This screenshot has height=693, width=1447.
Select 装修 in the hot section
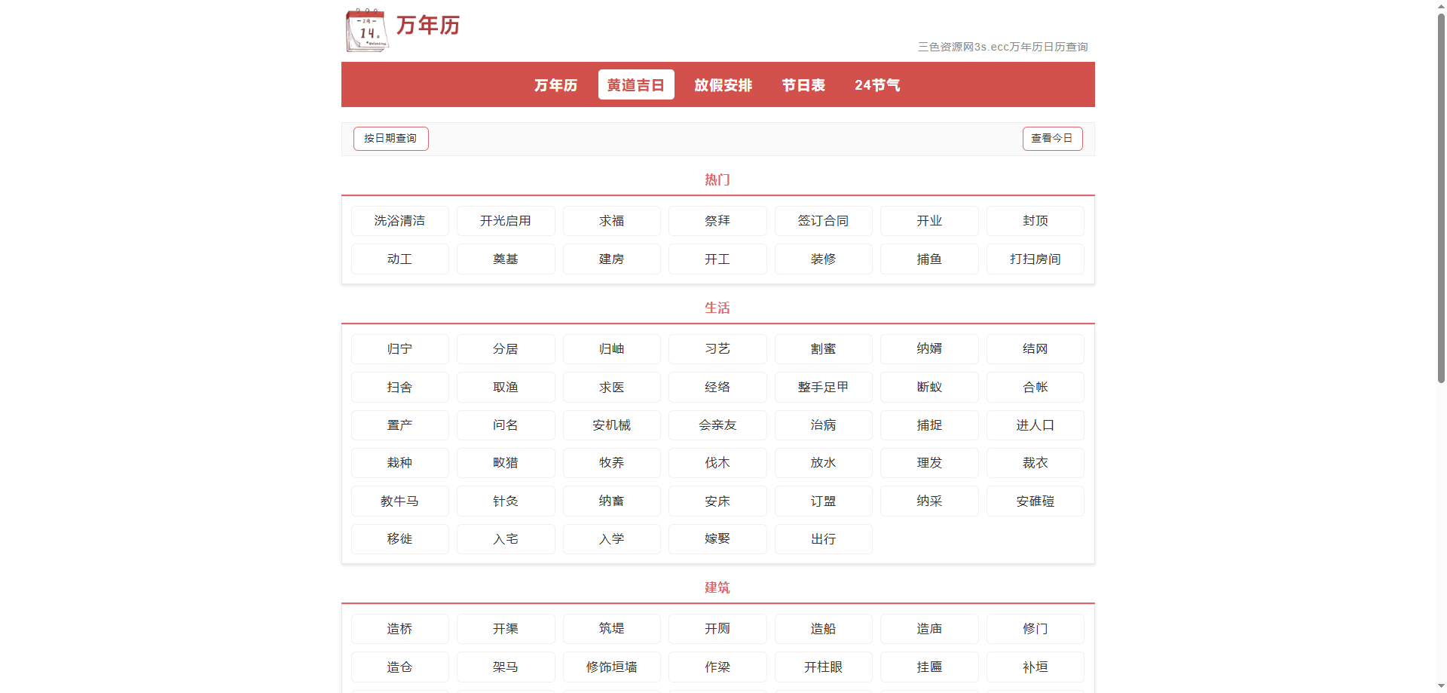click(823, 259)
